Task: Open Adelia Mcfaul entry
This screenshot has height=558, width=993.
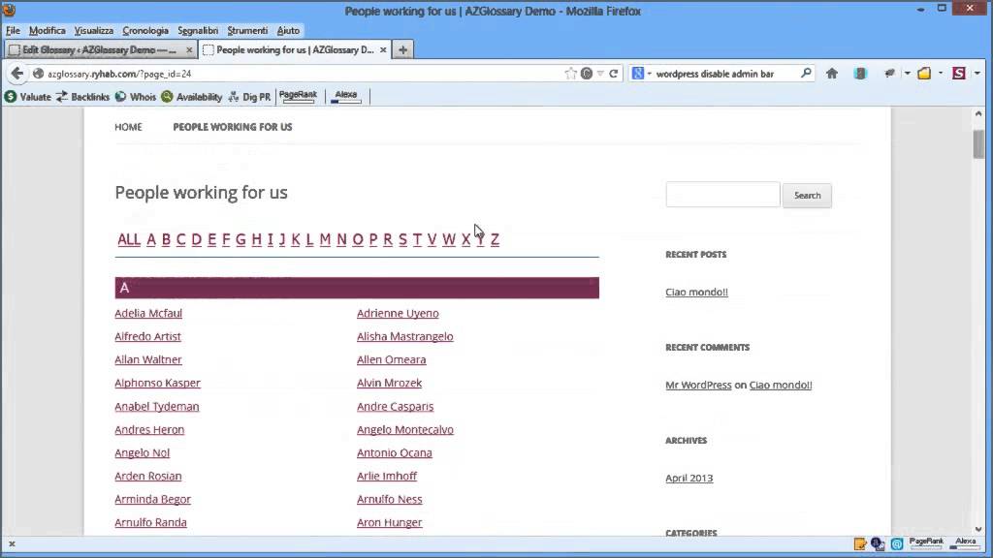Action: coord(148,313)
